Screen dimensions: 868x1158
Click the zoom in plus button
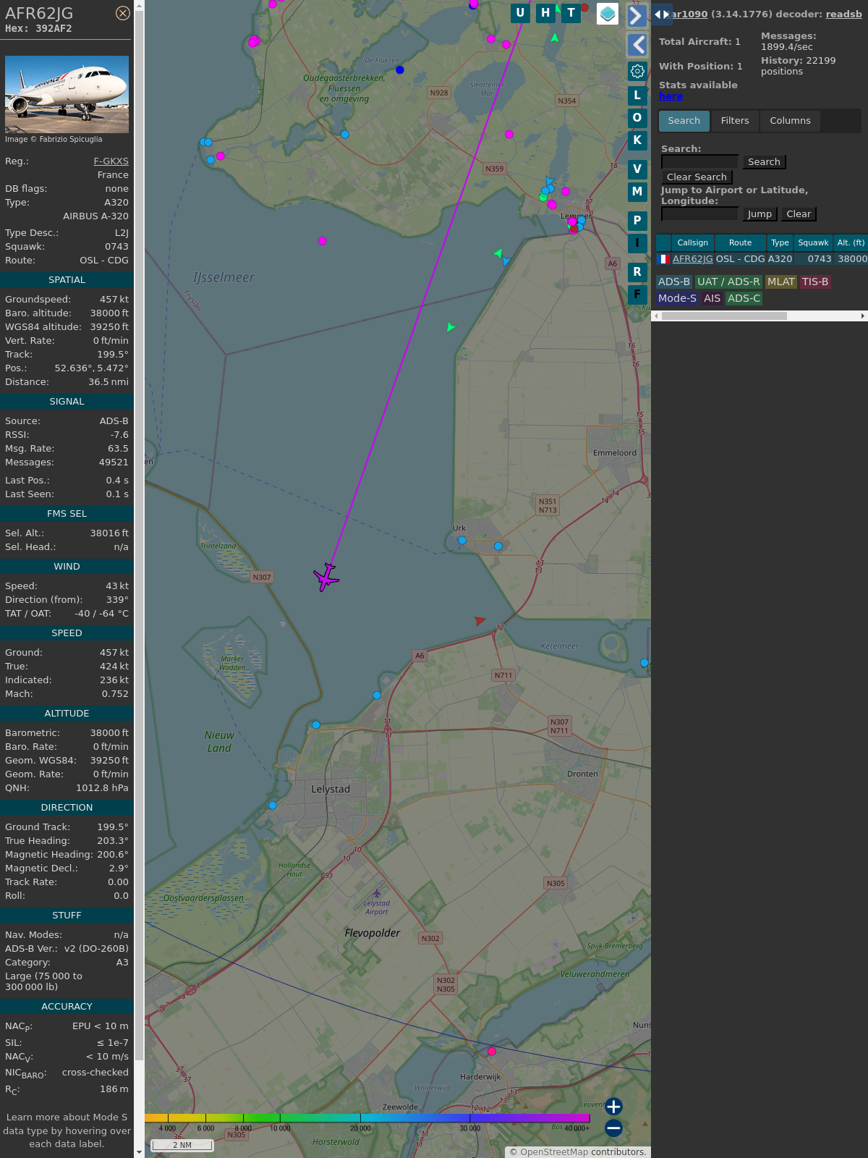coord(613,1107)
